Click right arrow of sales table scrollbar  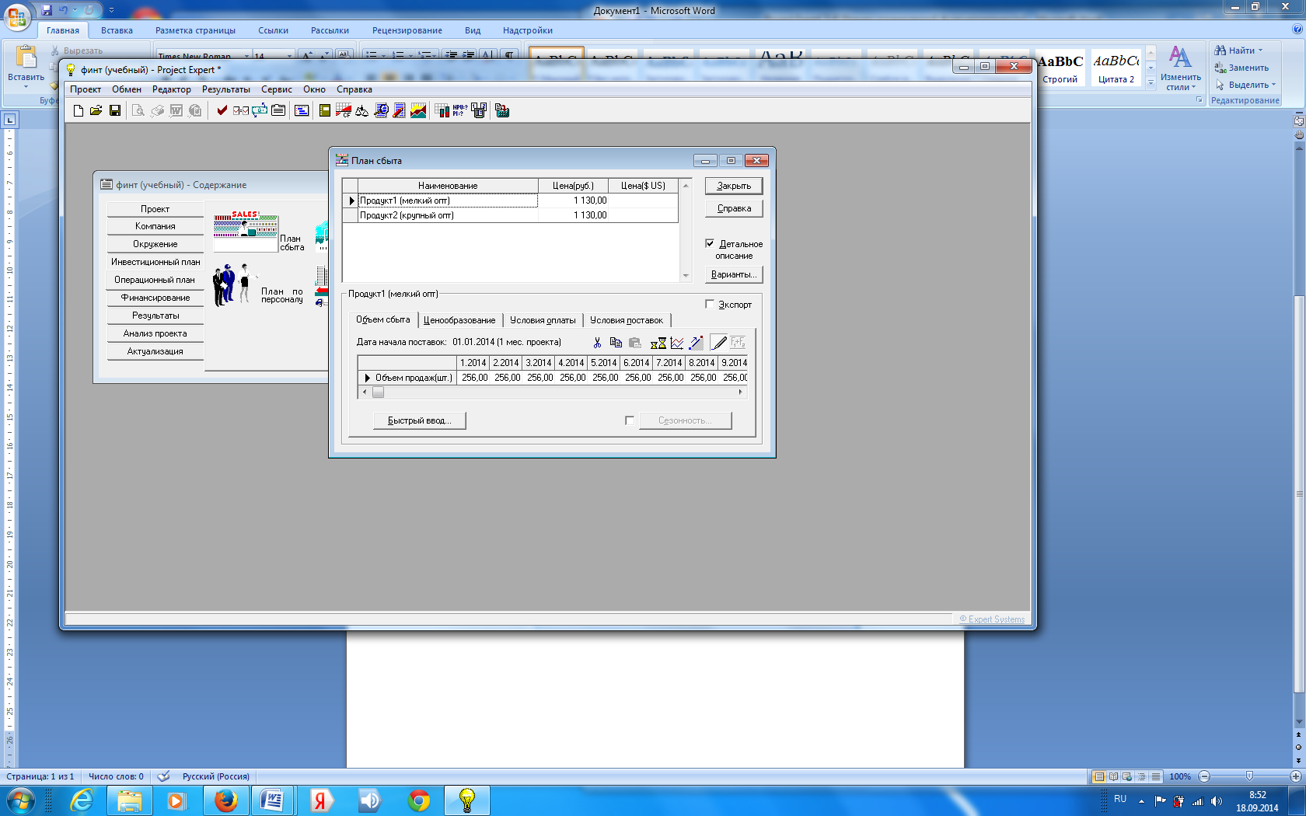pos(740,392)
